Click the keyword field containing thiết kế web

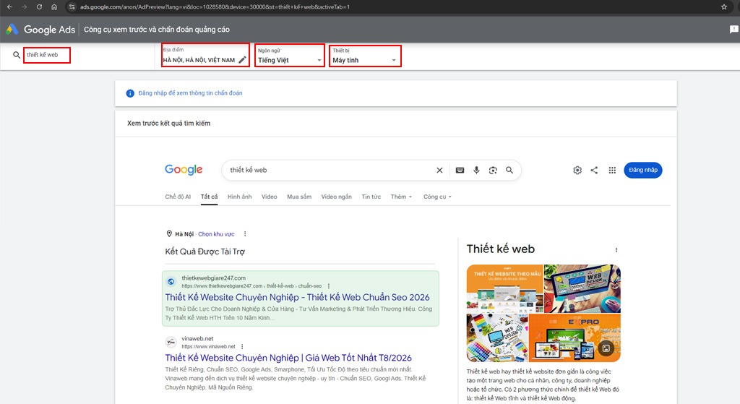tap(47, 55)
